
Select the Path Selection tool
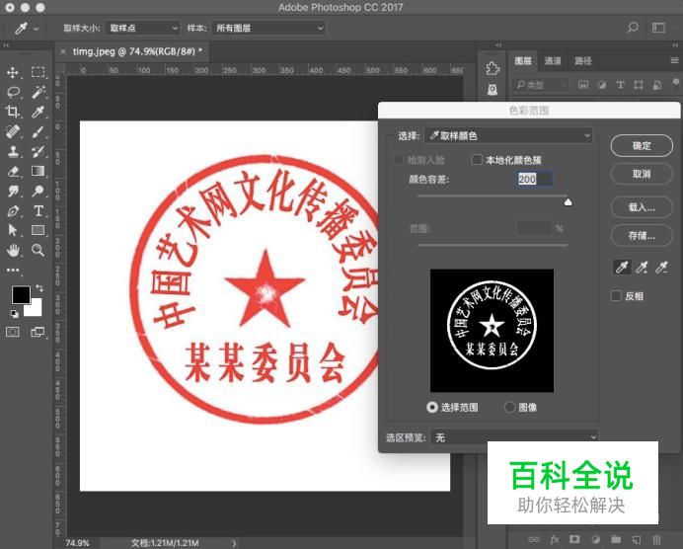[13, 230]
